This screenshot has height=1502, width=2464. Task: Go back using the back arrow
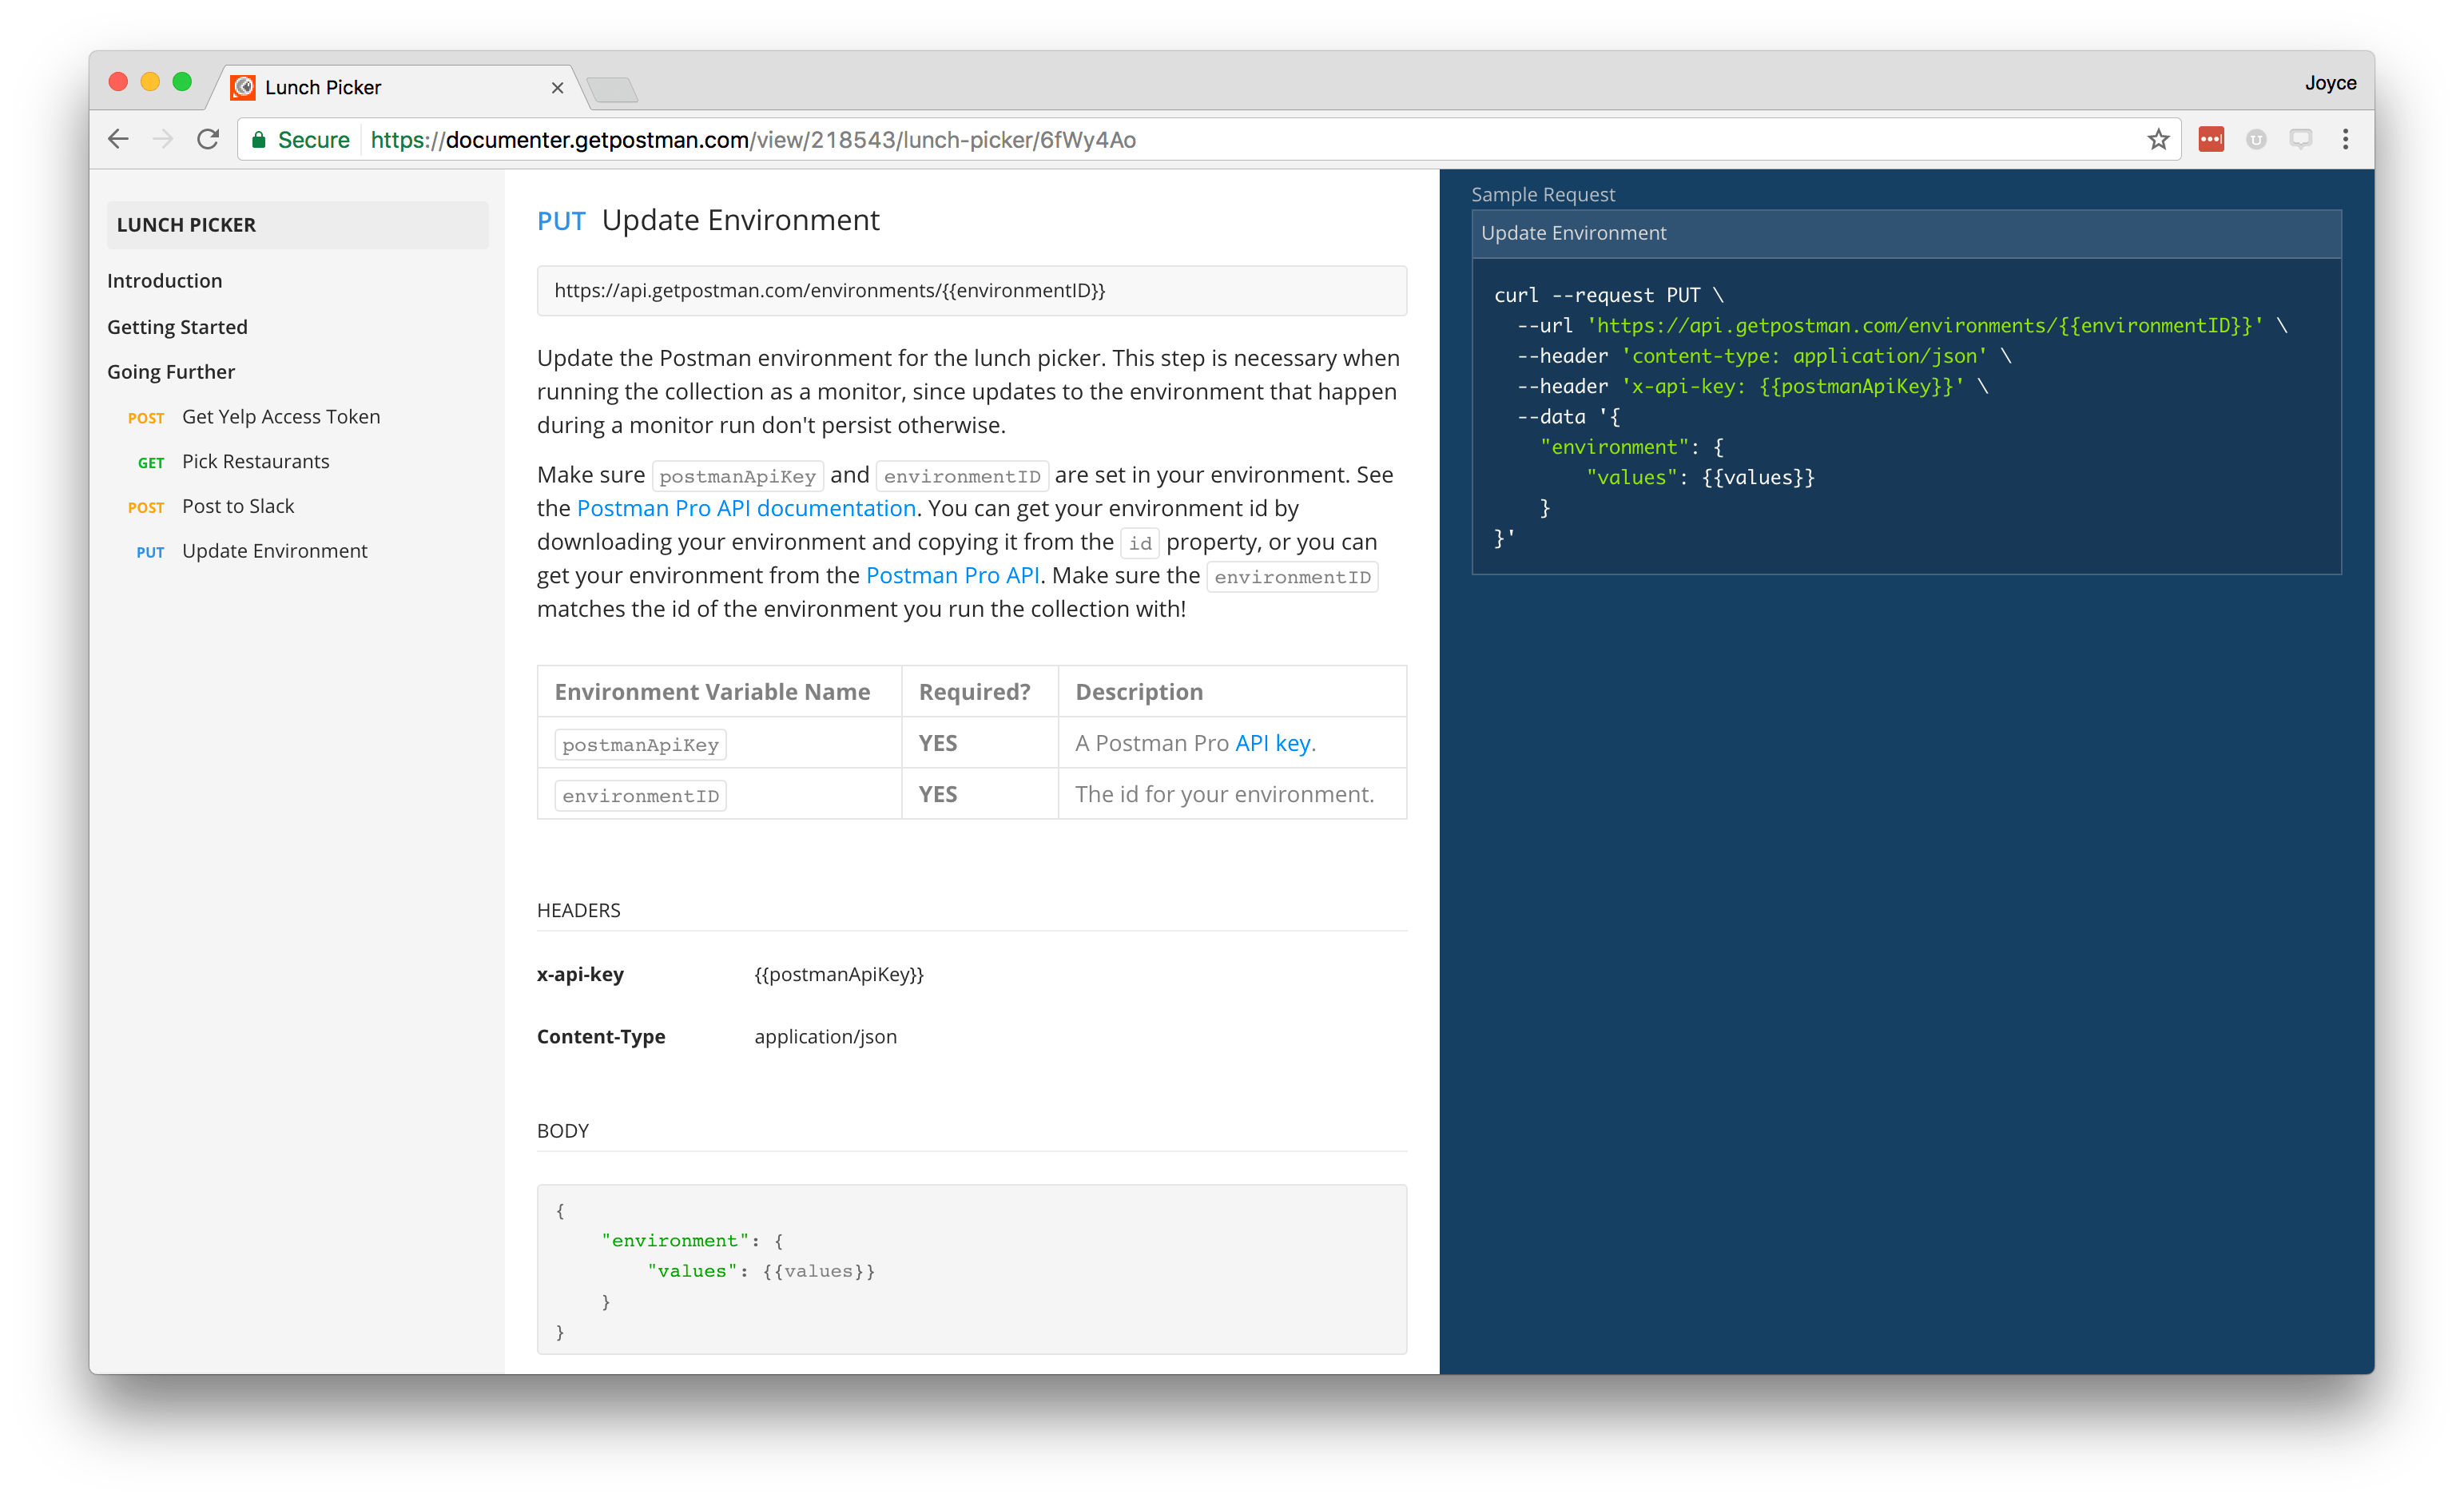(x=118, y=139)
